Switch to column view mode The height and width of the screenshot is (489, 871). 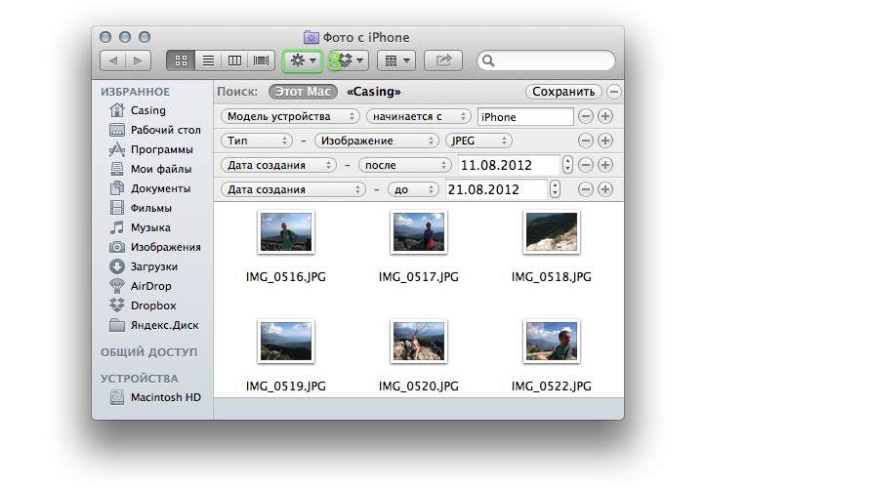coord(233,61)
